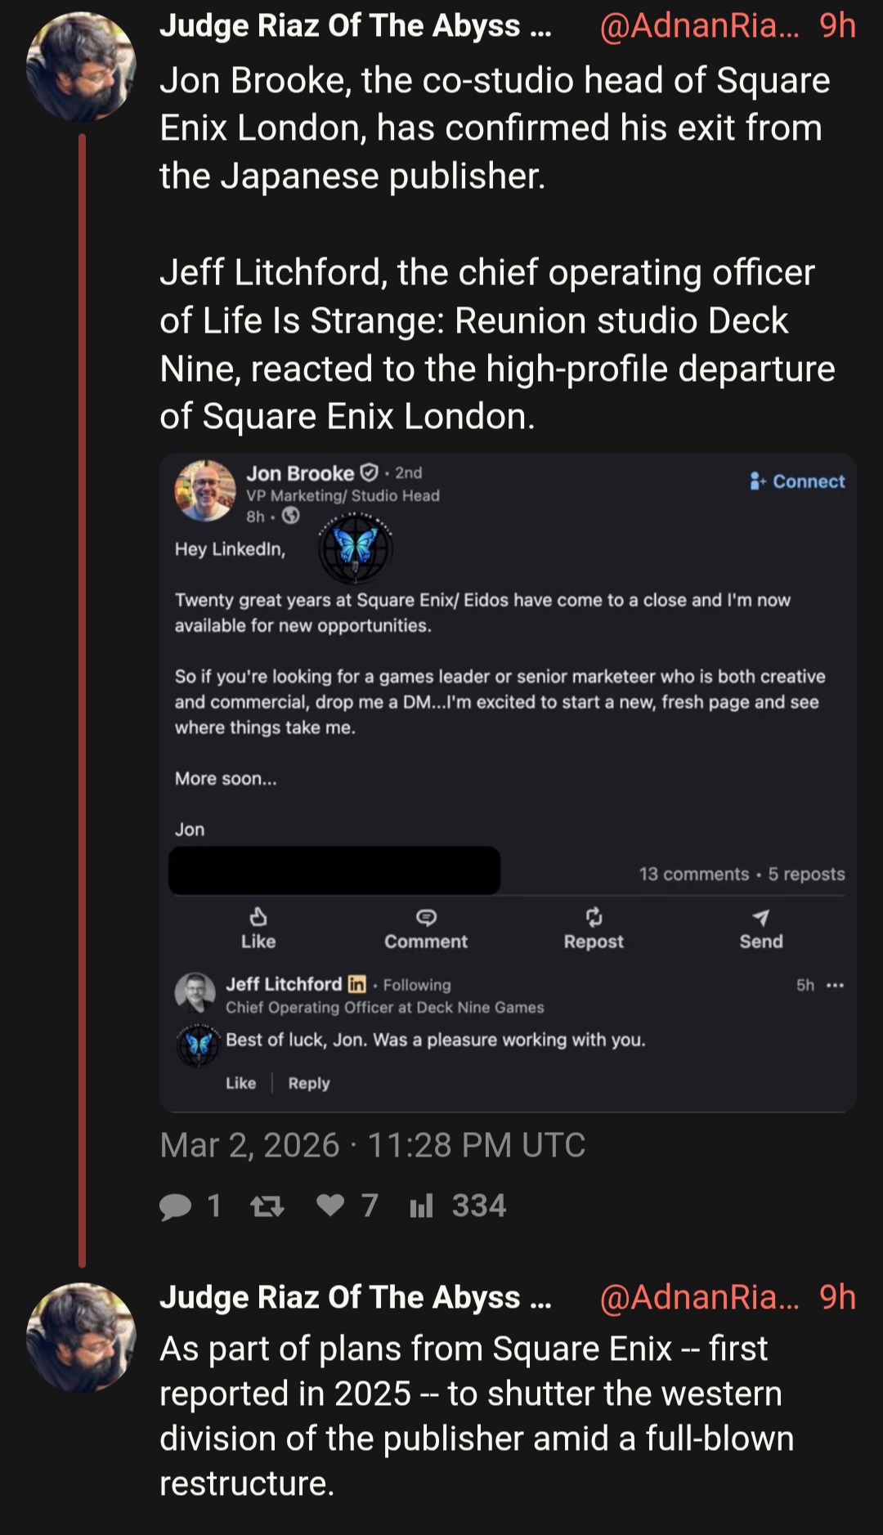Click the LinkedIn Repost icon
883x1535 pixels.
click(x=594, y=917)
